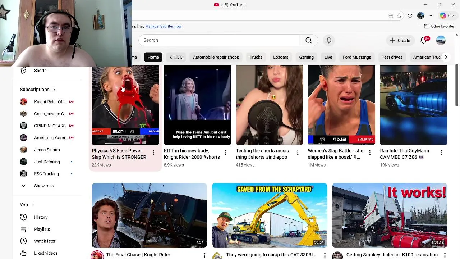Viewport: 460px width, 259px height.
Task: Open the browser profile avatar
Action: coord(421,16)
